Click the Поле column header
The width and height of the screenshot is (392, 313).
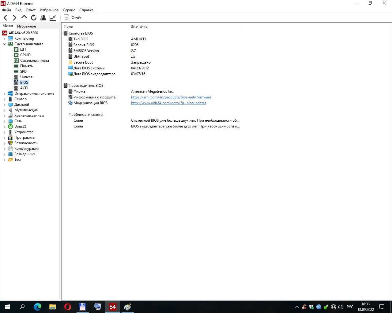point(95,27)
